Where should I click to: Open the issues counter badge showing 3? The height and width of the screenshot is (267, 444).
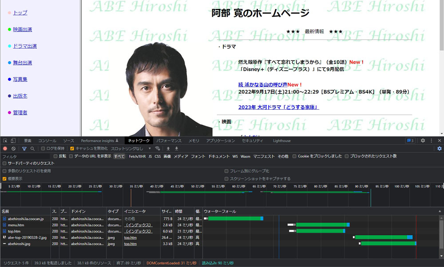410,140
